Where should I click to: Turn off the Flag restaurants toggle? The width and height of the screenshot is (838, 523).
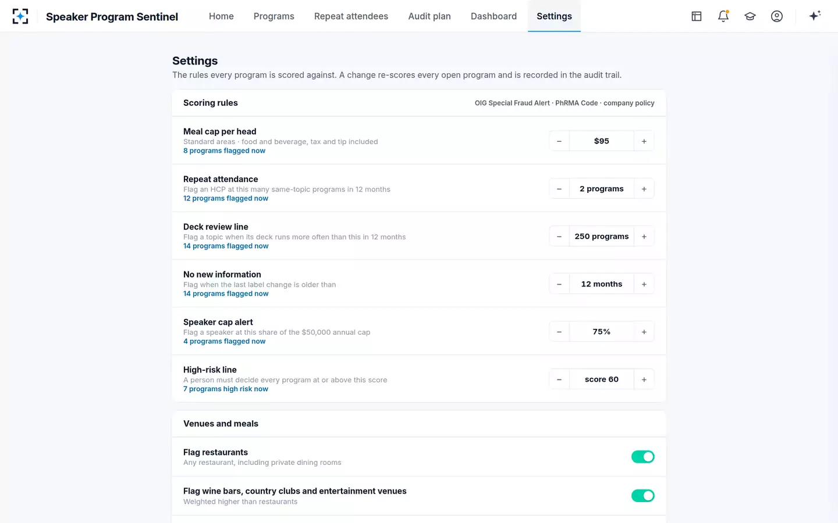tap(643, 457)
